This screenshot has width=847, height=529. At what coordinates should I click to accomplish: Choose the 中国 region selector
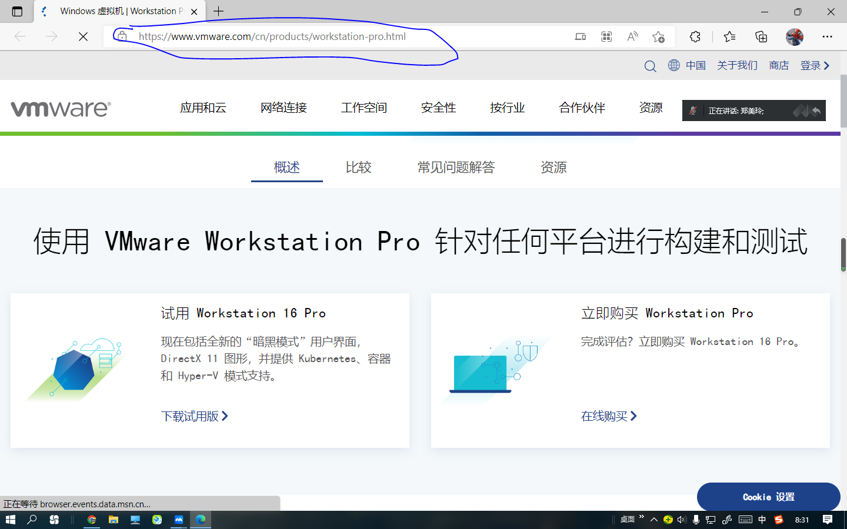tap(687, 65)
